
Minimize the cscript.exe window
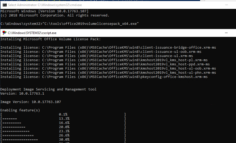[x=226, y=33]
